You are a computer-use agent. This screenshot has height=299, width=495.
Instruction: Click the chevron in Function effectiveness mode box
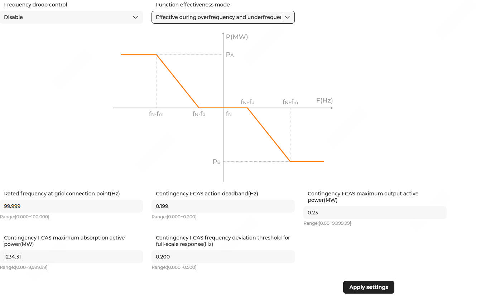[287, 17]
